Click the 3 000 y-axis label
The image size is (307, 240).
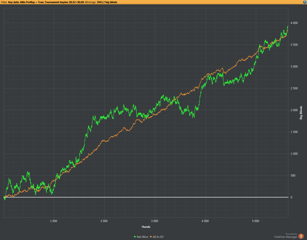point(294,67)
